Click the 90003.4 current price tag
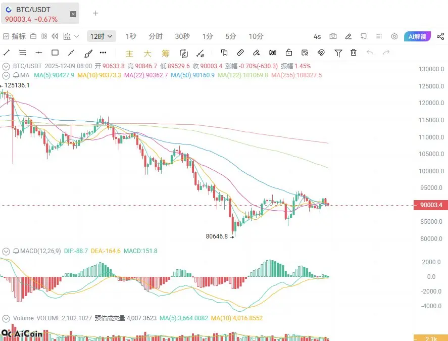Viewport: 448px width, 341px height. point(430,205)
